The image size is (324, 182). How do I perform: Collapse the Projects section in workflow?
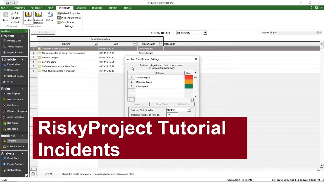[22, 36]
